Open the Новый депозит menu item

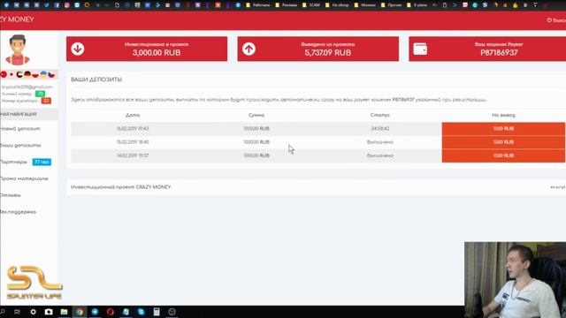coord(20,129)
